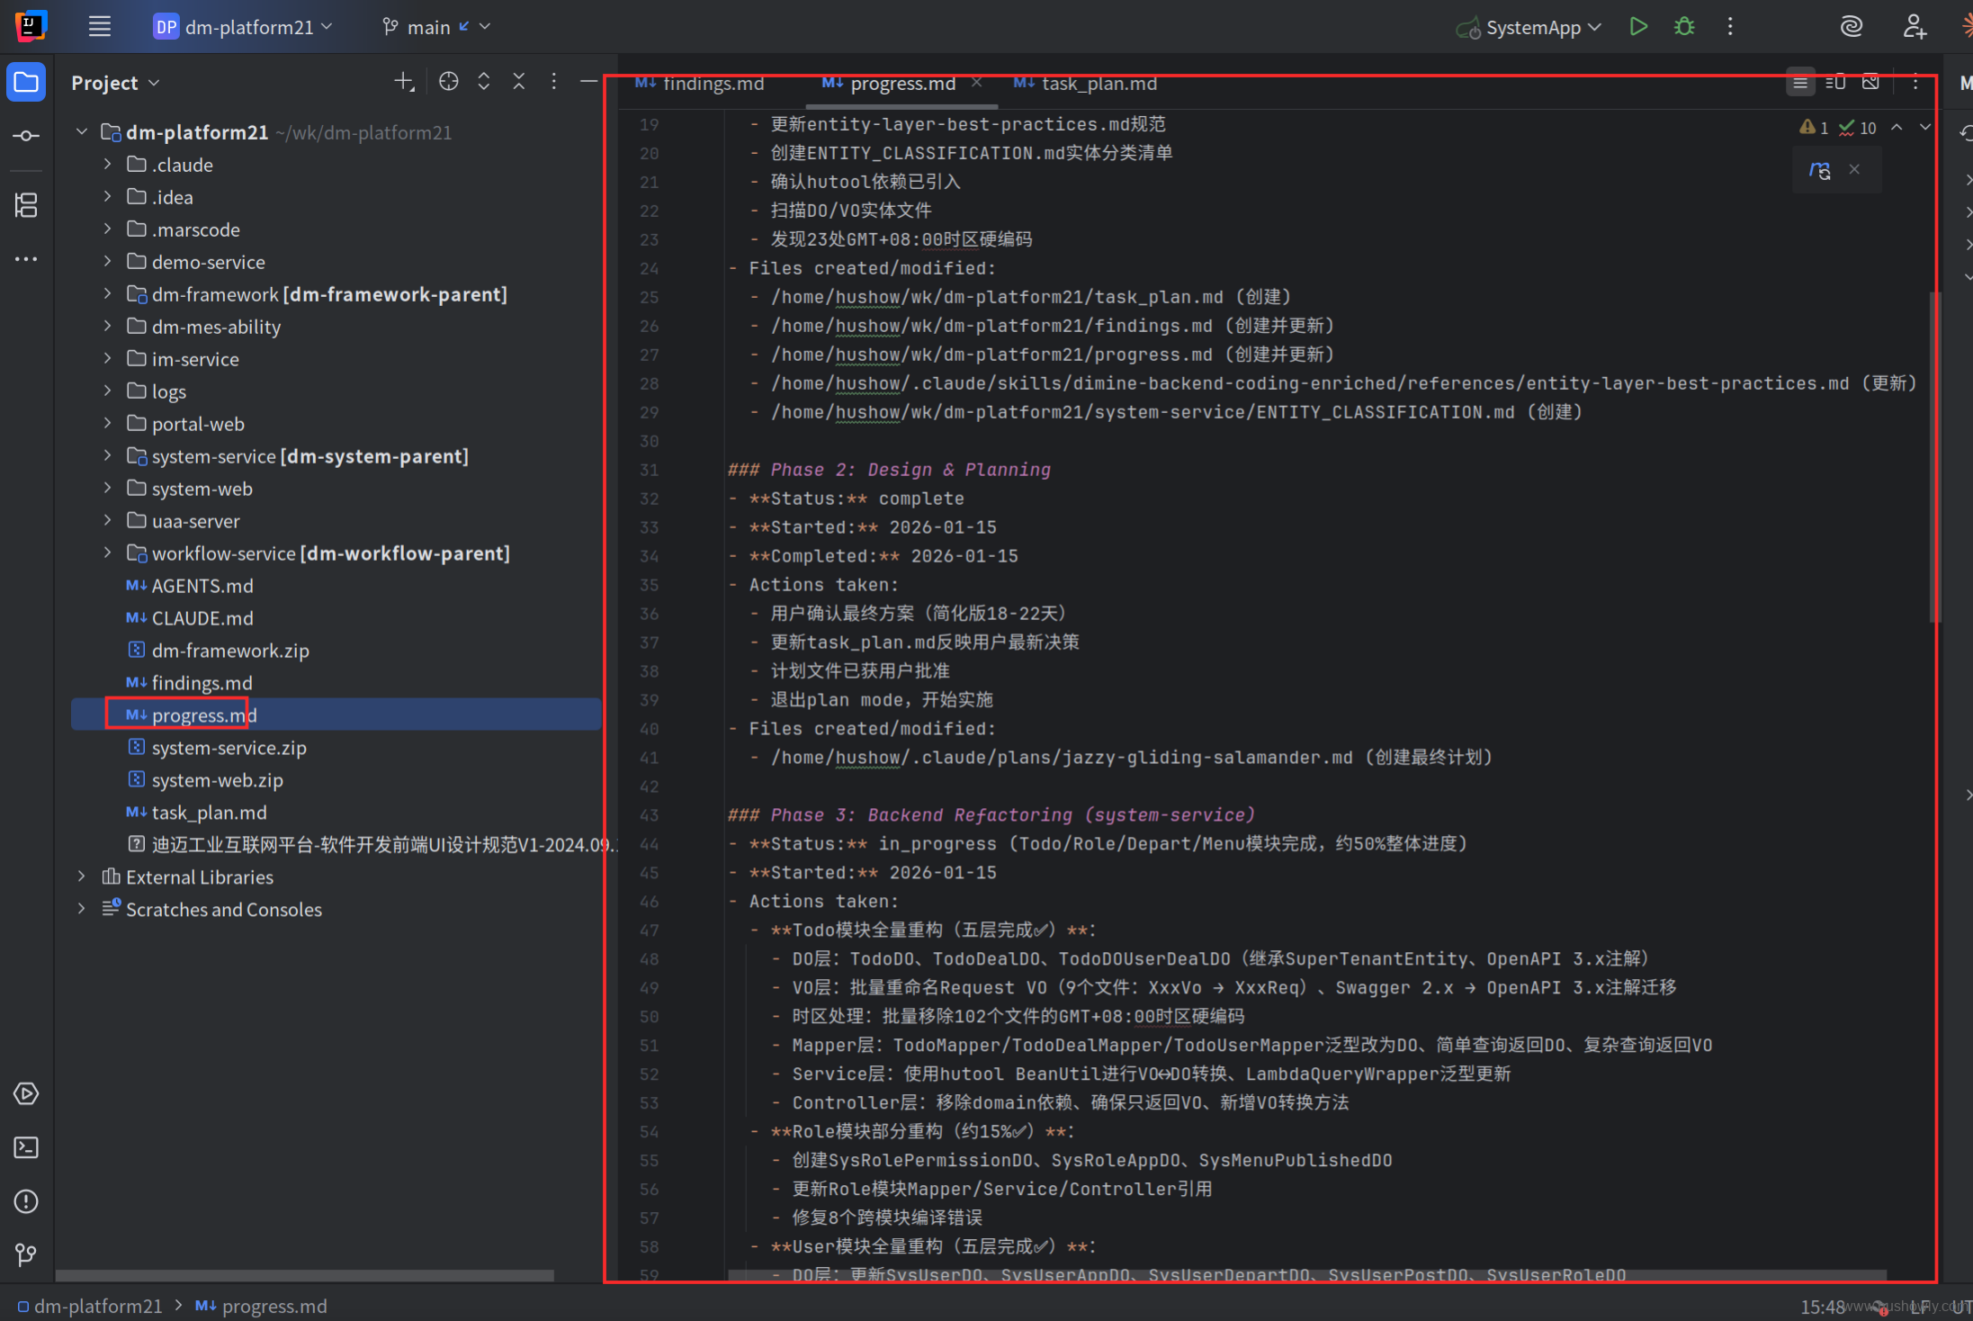Open the Terminal tool window
The image size is (1973, 1321).
pyautogui.click(x=26, y=1147)
